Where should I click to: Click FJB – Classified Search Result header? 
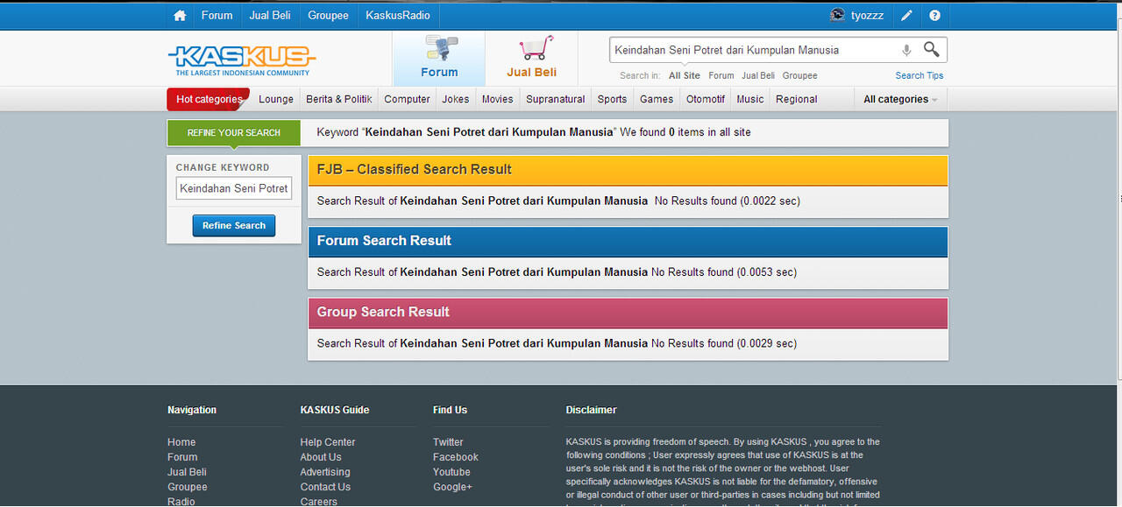[x=628, y=170]
